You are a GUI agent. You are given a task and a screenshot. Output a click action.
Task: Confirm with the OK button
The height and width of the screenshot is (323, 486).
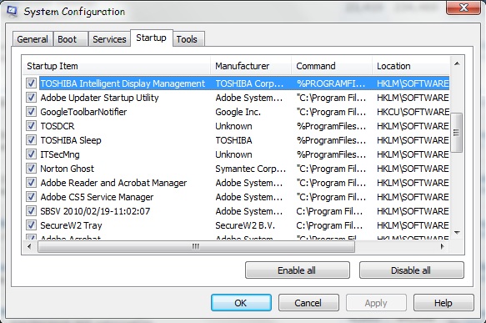click(x=241, y=302)
